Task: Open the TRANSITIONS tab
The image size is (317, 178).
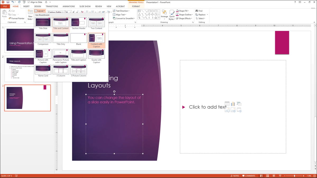Action: (52, 6)
